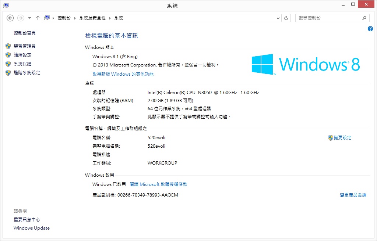377x241 pixels.
Task: Click product ID 00266-70349-78993-AAOEM
Action: 148,195
